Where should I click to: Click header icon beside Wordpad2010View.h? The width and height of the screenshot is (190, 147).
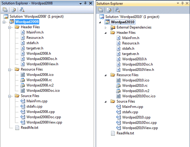tap(118, 70)
